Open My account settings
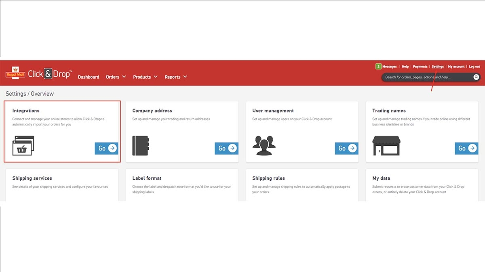Viewport: 485px width, 272px height. click(456, 66)
